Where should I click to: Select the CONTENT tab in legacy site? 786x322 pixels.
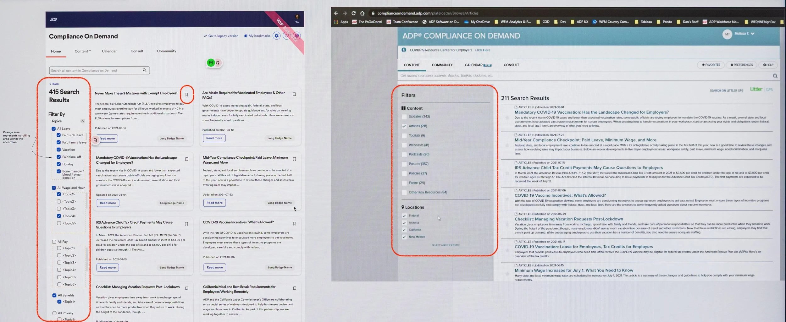click(412, 65)
